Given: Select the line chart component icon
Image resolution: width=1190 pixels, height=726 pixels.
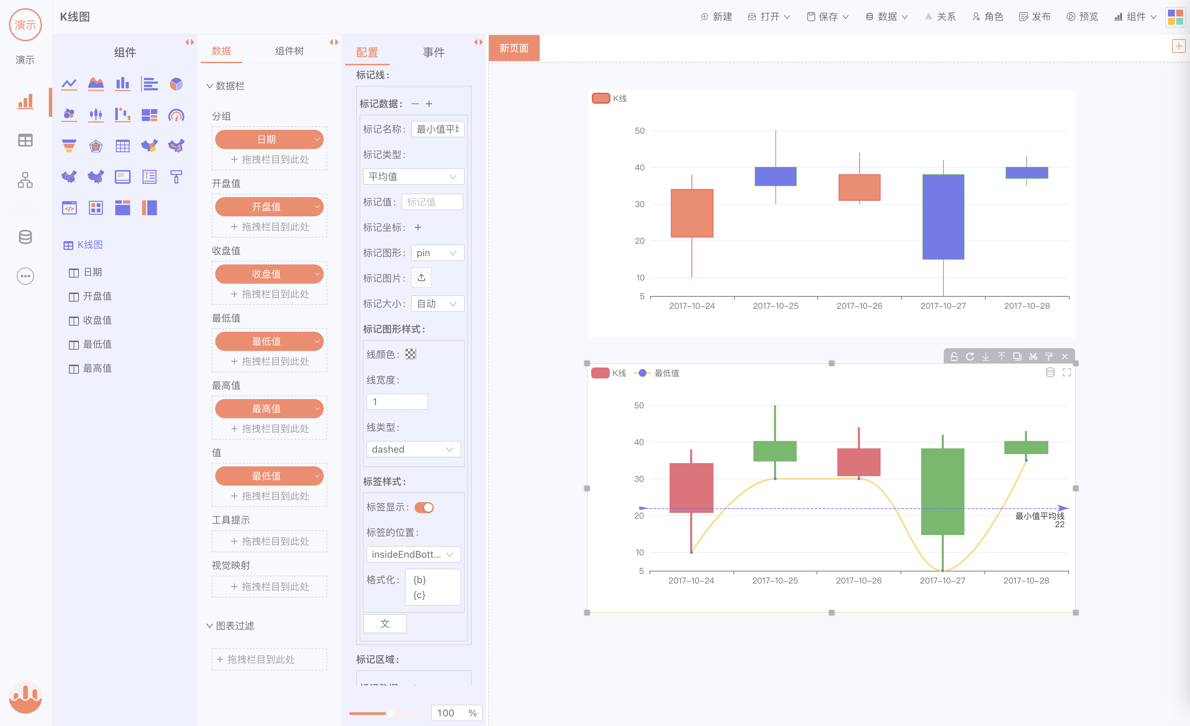Looking at the screenshot, I should (x=69, y=84).
